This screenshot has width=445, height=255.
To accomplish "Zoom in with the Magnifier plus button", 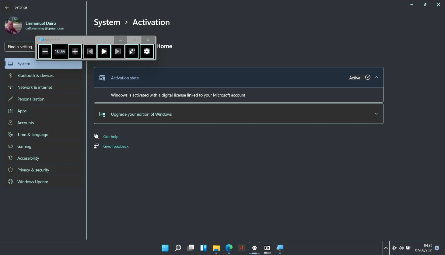I will (x=75, y=51).
